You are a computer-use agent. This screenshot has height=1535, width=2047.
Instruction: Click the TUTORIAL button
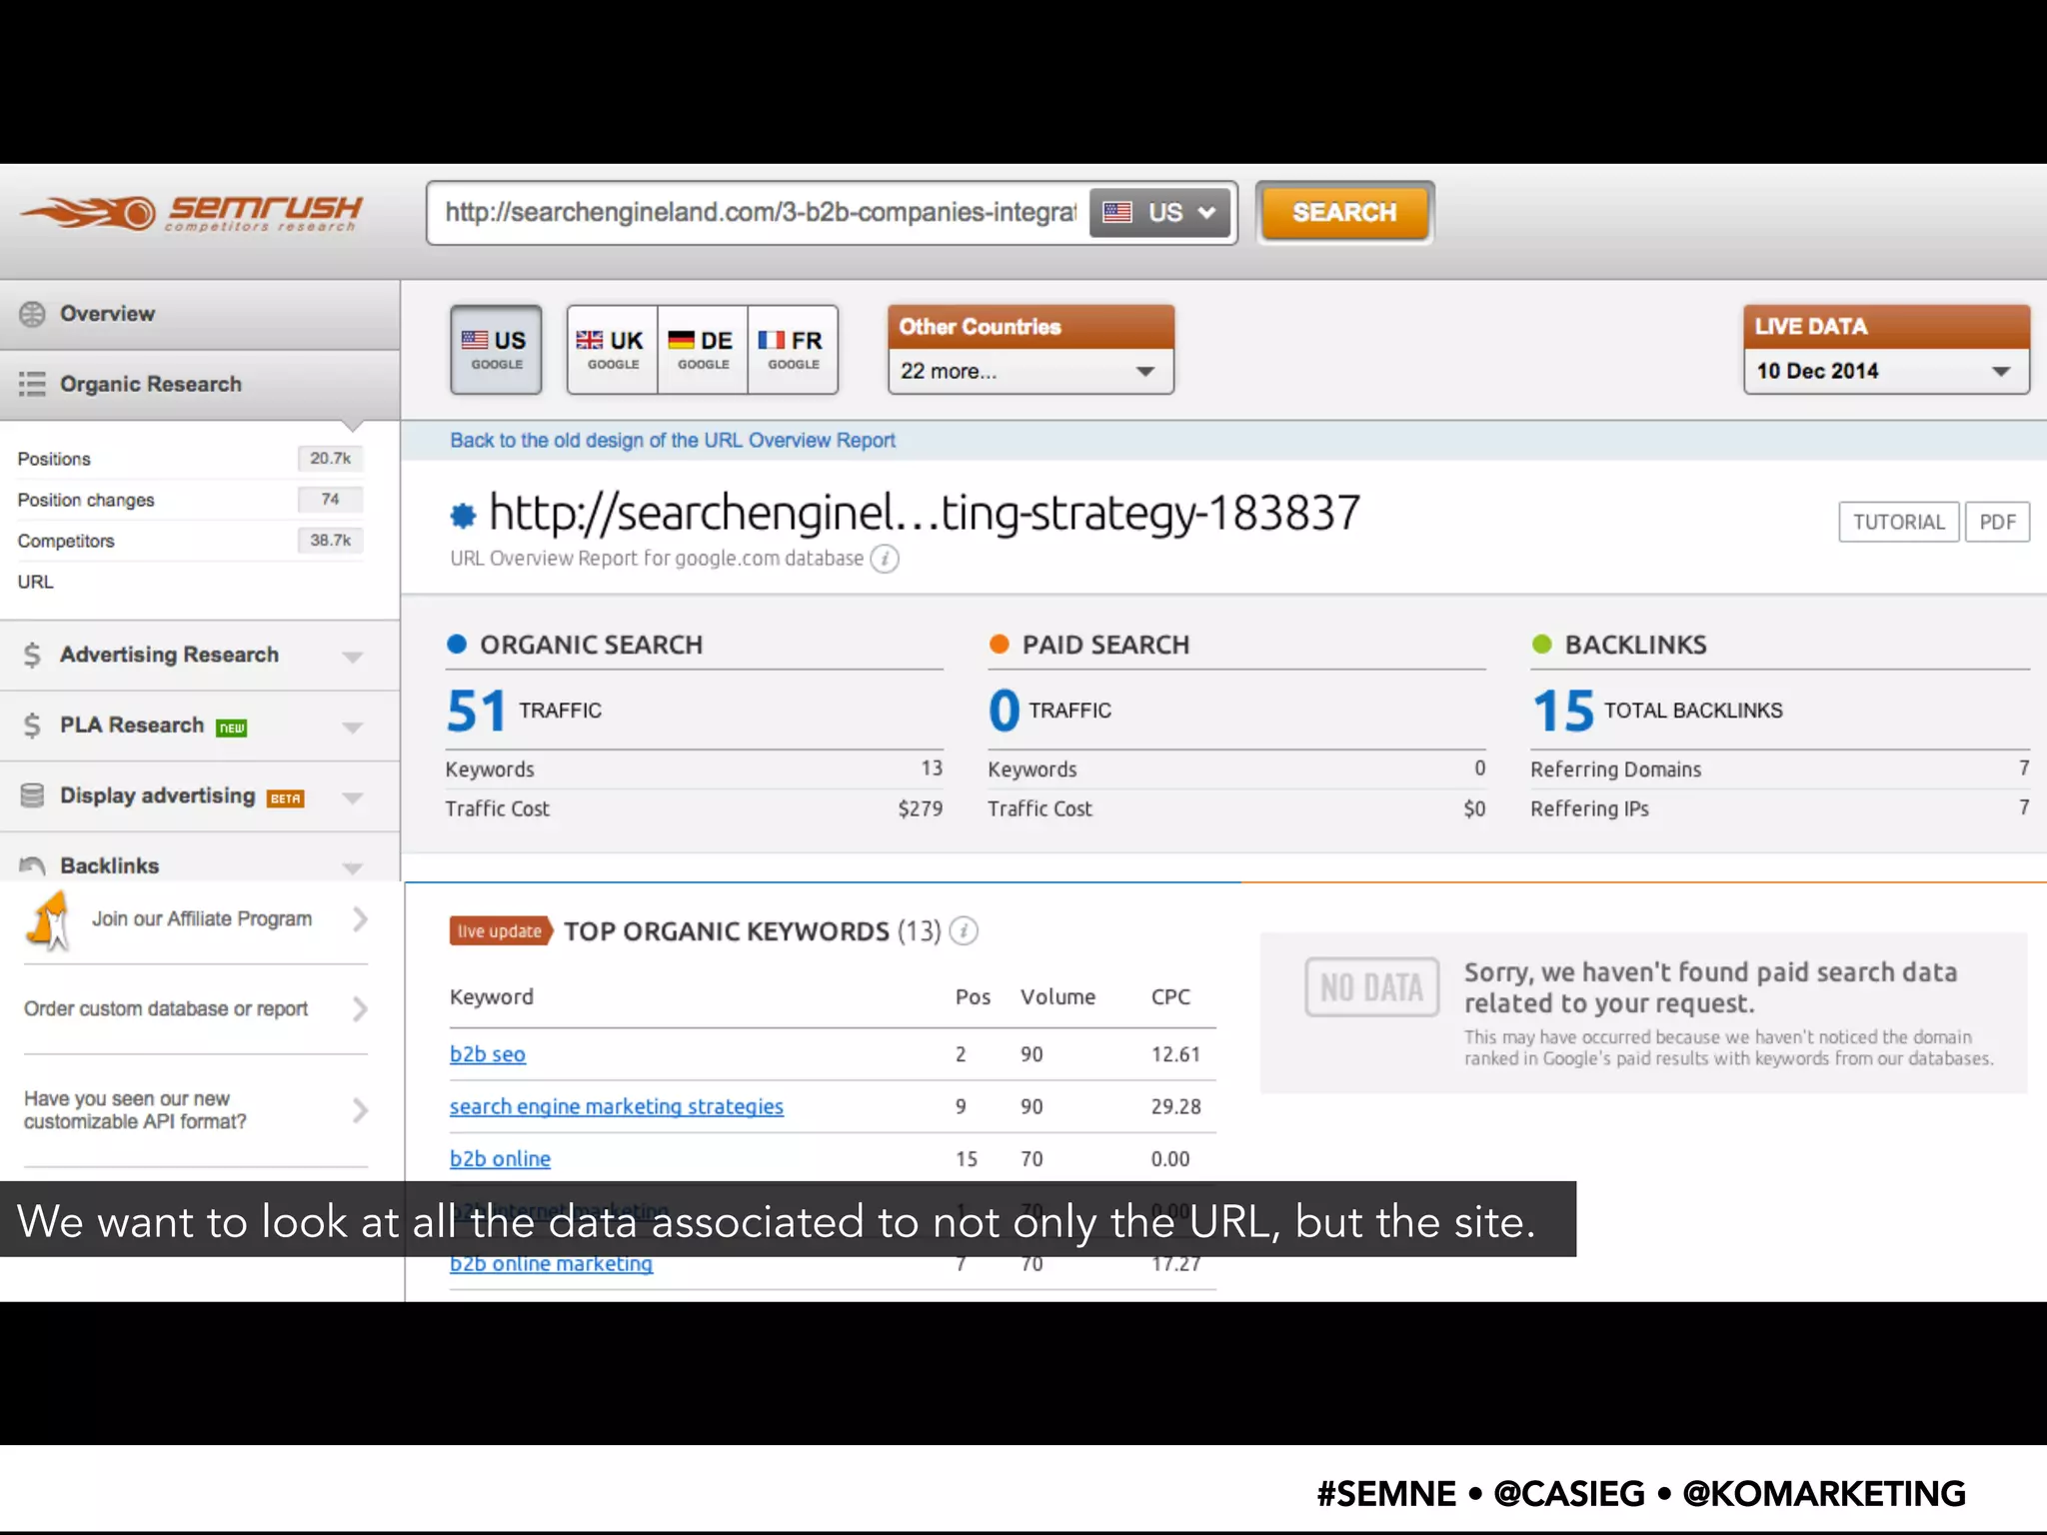[1898, 522]
